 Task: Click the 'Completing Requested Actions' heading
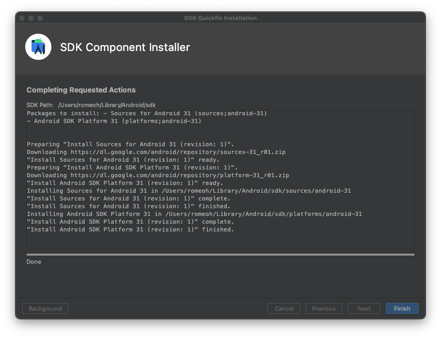coord(81,90)
